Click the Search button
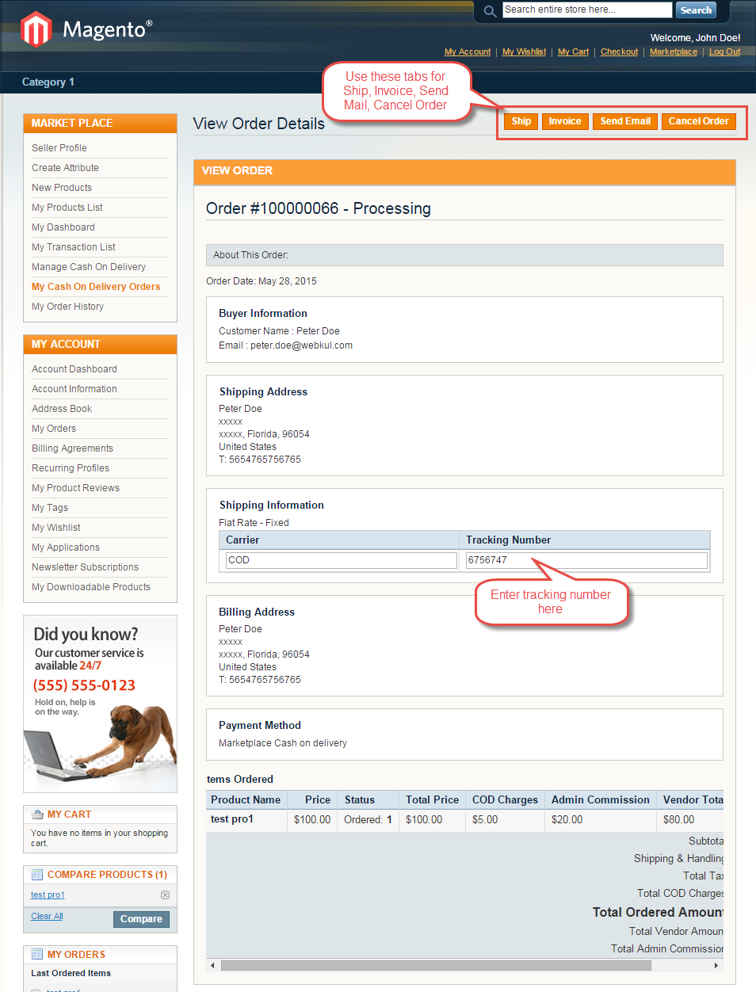Screen dimensions: 756x992 point(696,10)
